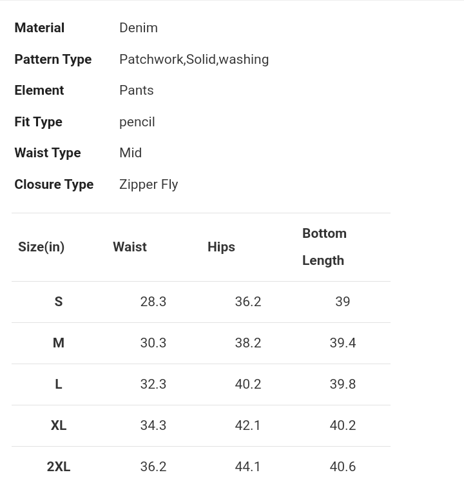
Task: Click the Mid waist type value
Action: pos(130,153)
